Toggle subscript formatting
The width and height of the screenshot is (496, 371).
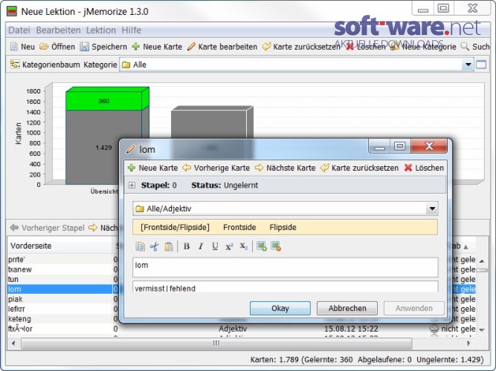[244, 246]
